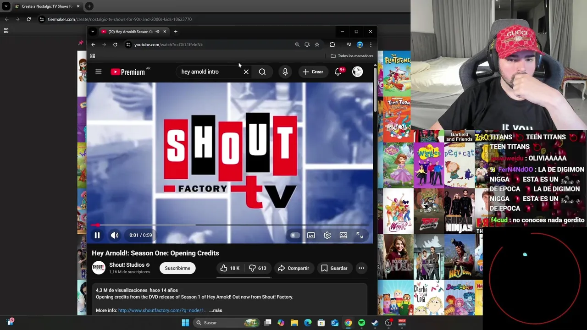Open video player settings gear
Viewport: 587px width, 330px height.
coord(327,235)
